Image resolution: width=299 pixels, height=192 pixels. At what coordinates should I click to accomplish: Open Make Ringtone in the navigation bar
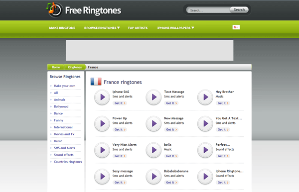click(x=62, y=28)
